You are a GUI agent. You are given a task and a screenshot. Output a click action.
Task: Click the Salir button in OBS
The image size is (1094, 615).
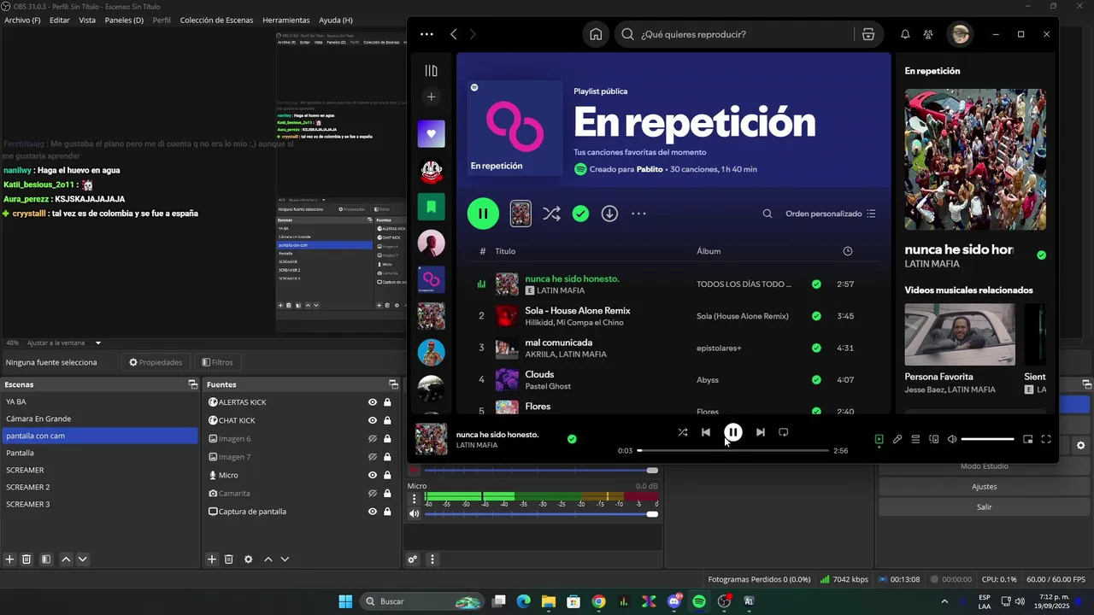(984, 507)
